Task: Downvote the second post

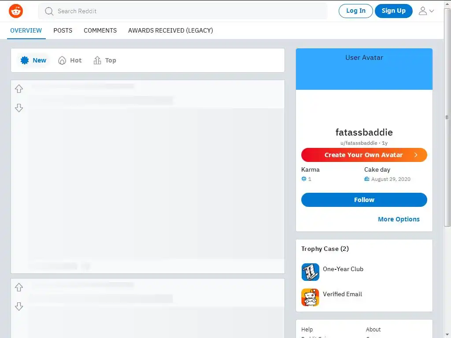Action: click(19, 306)
